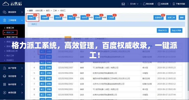
Task: Open the mail envelope icon in header
Action: tap(123, 4)
